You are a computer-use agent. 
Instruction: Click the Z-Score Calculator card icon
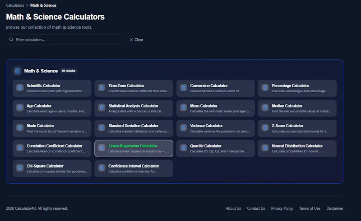click(x=265, y=127)
